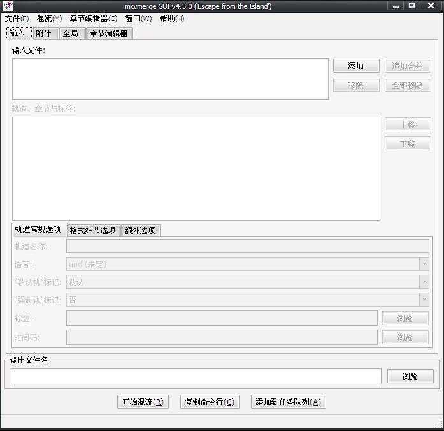Click 添加到任务队列 add to job queue
444x431 pixels.
(x=289, y=402)
